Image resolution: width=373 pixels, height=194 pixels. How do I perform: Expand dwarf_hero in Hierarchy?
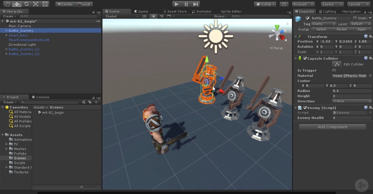tap(7, 35)
